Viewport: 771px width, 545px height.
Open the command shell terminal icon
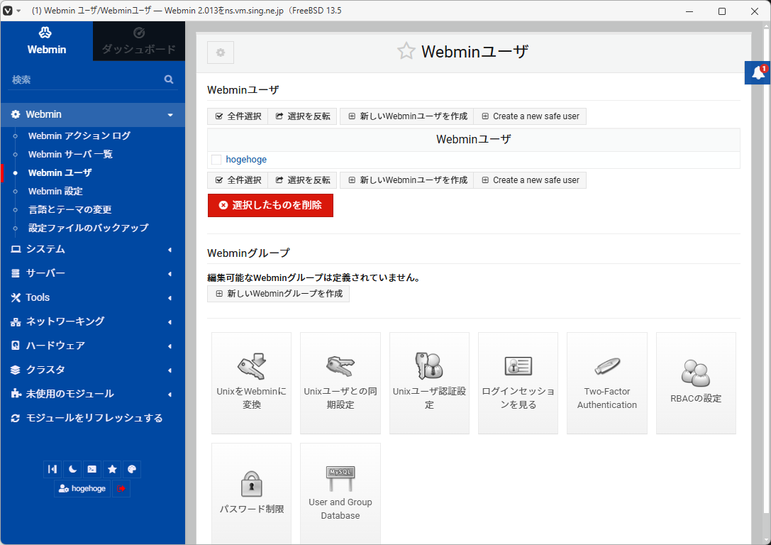(92, 469)
